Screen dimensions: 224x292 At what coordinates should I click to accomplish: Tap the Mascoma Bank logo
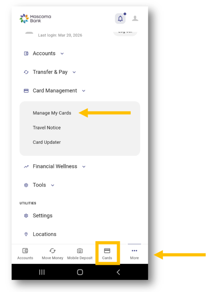point(35,19)
